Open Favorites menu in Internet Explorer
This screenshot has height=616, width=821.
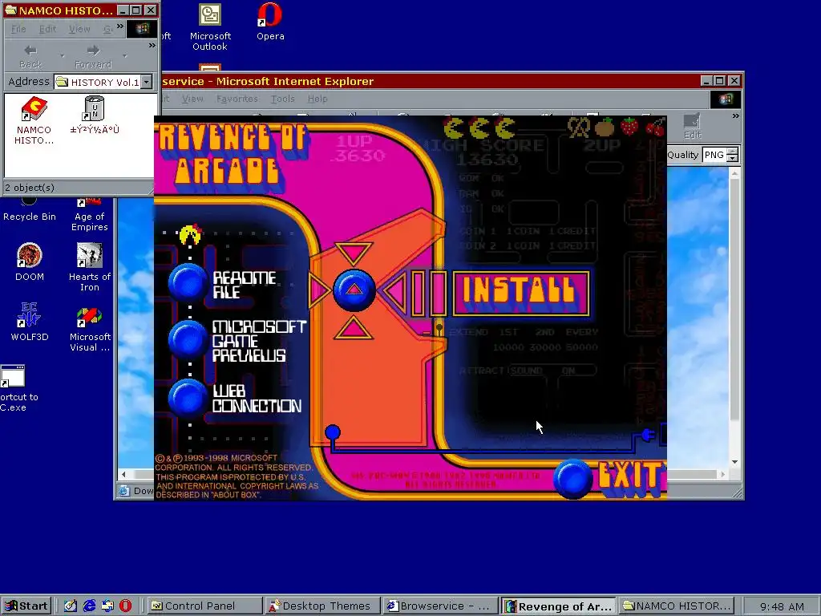[237, 99]
